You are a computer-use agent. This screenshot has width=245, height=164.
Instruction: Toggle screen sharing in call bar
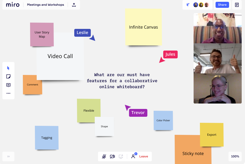point(121,156)
